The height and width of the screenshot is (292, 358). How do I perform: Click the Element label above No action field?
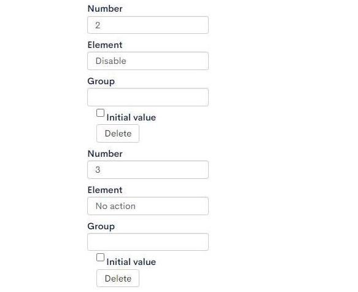coord(105,190)
